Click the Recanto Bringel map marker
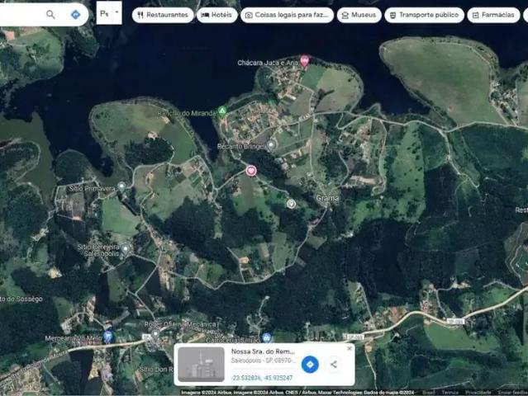The height and width of the screenshot is (396, 528). point(271,145)
